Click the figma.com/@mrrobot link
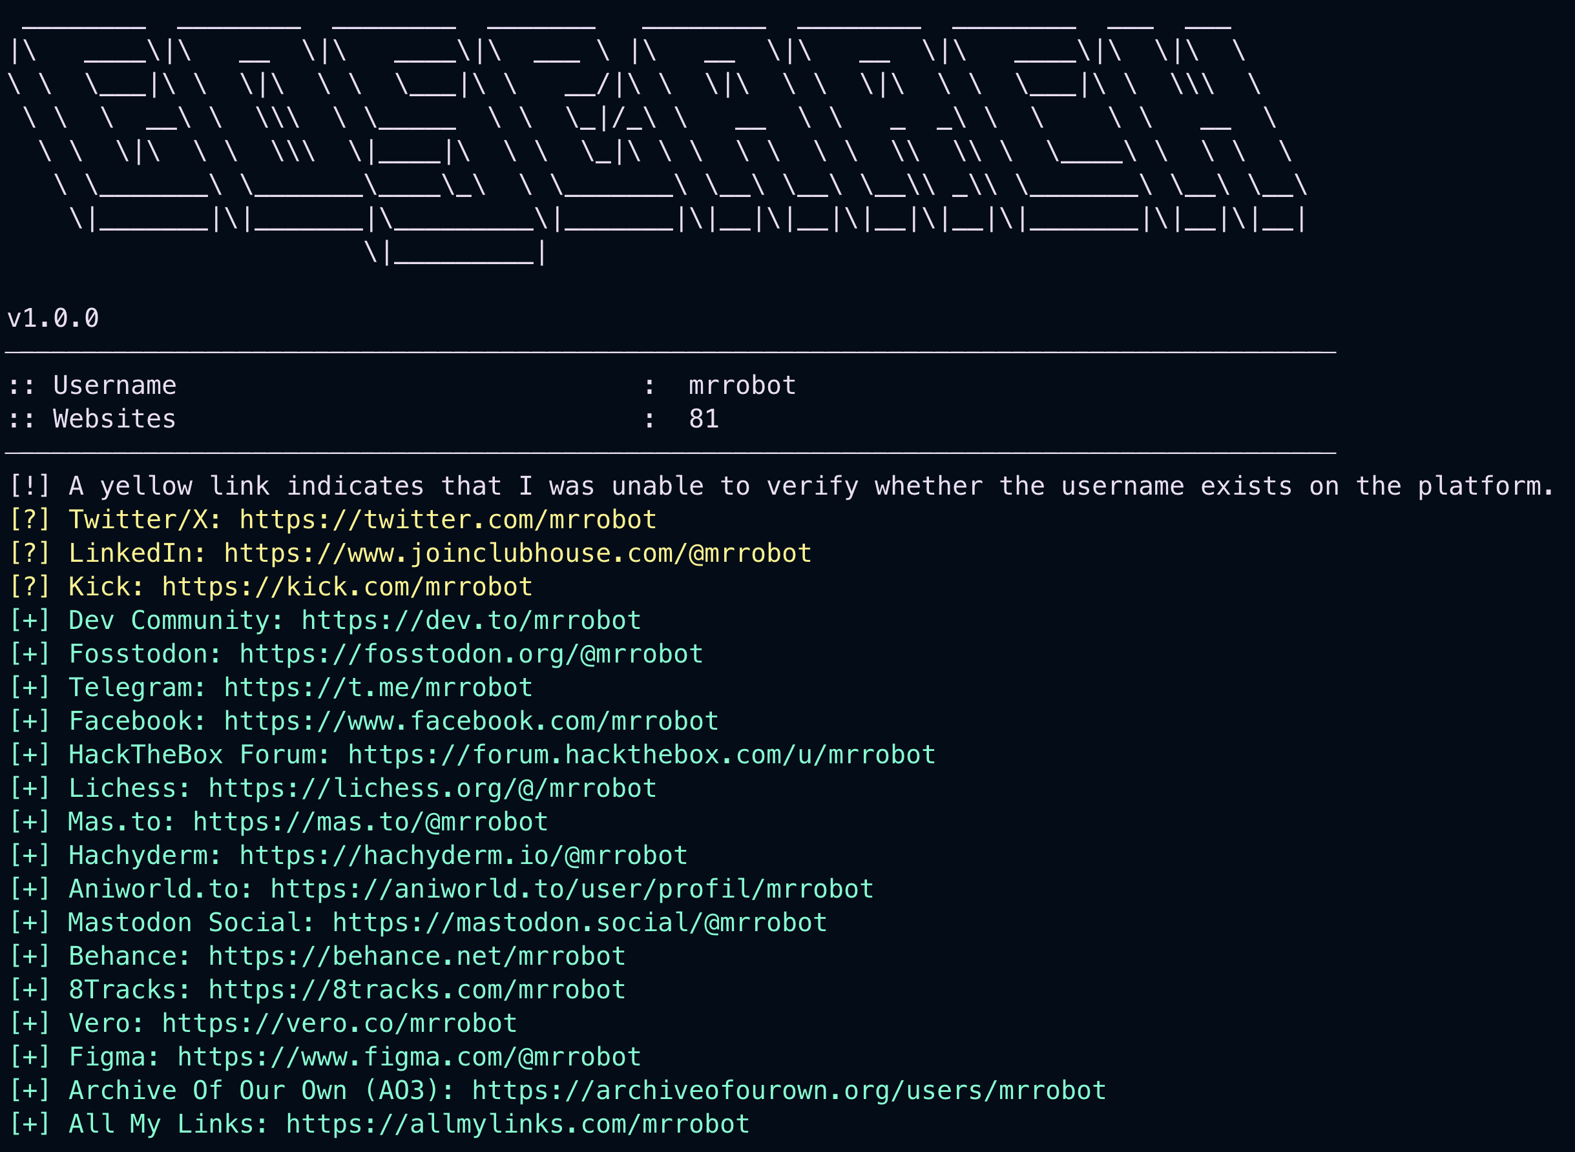The image size is (1575, 1152). [409, 1056]
